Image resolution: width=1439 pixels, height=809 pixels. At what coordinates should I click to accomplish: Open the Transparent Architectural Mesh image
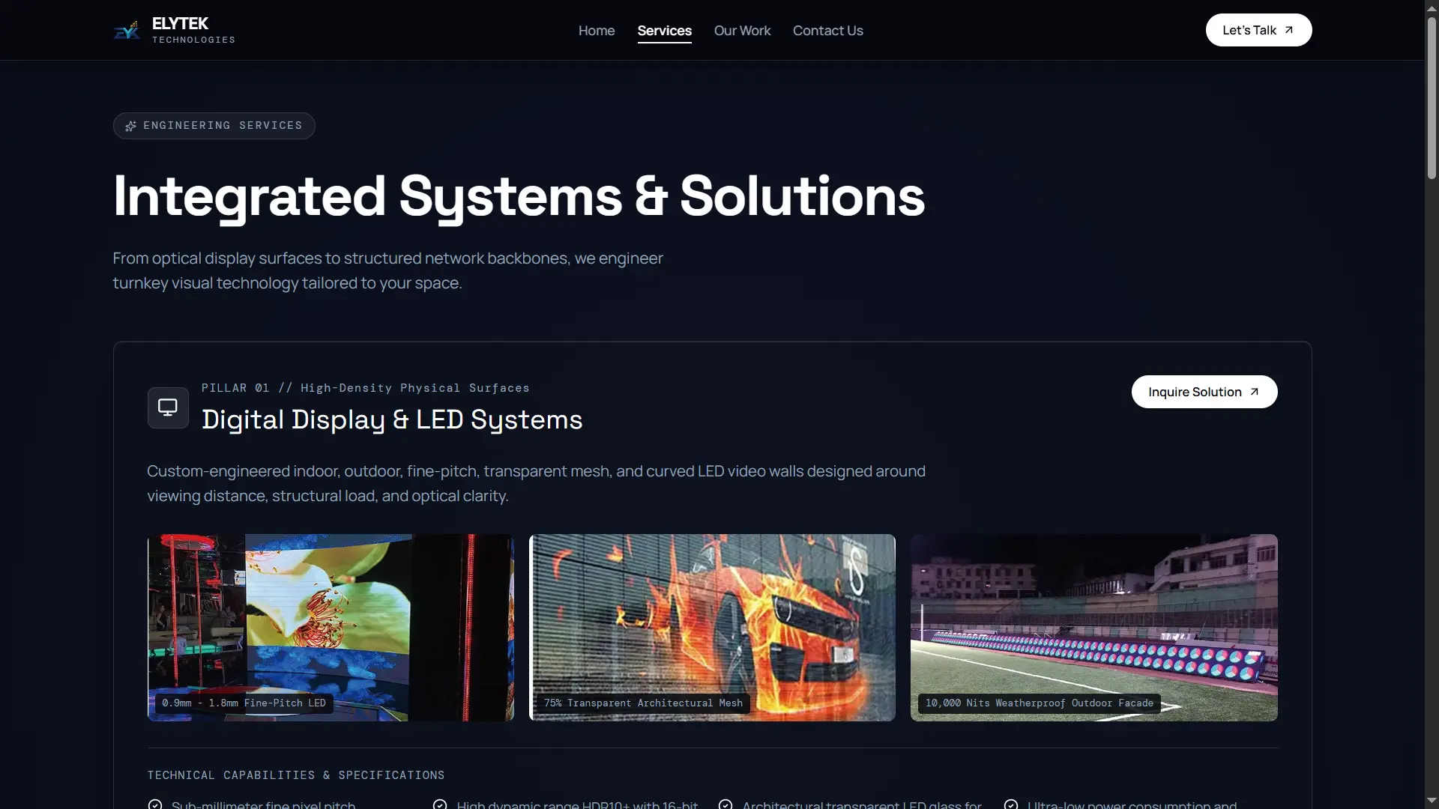coord(712,628)
